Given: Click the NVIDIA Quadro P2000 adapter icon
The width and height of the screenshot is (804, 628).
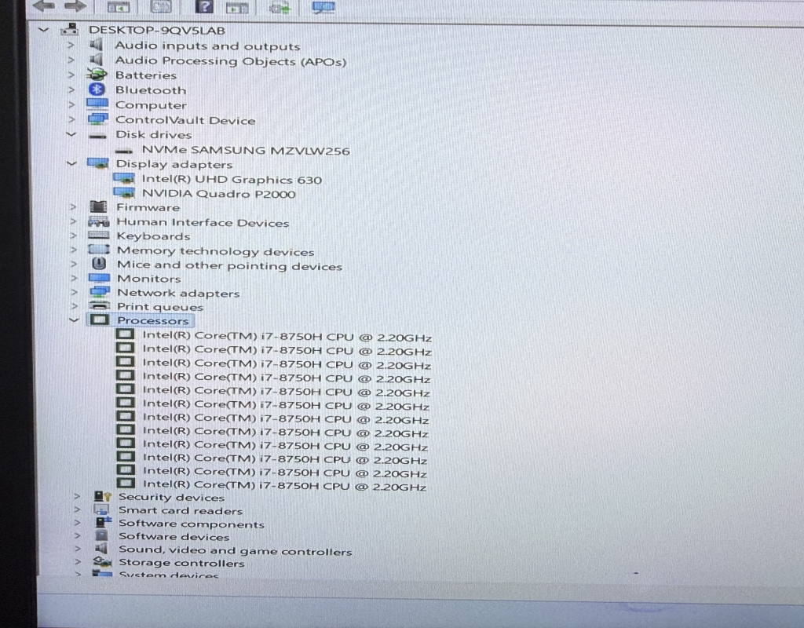Looking at the screenshot, I should (124, 193).
